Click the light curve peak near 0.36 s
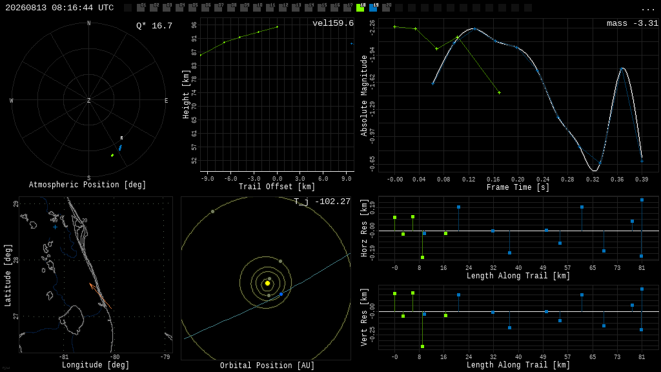The height and width of the screenshot is (372, 661). click(622, 68)
